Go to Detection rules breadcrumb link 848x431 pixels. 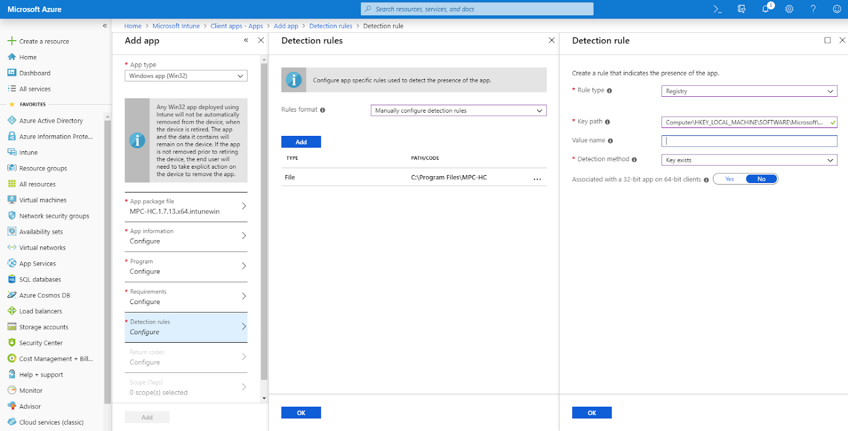pyautogui.click(x=331, y=26)
